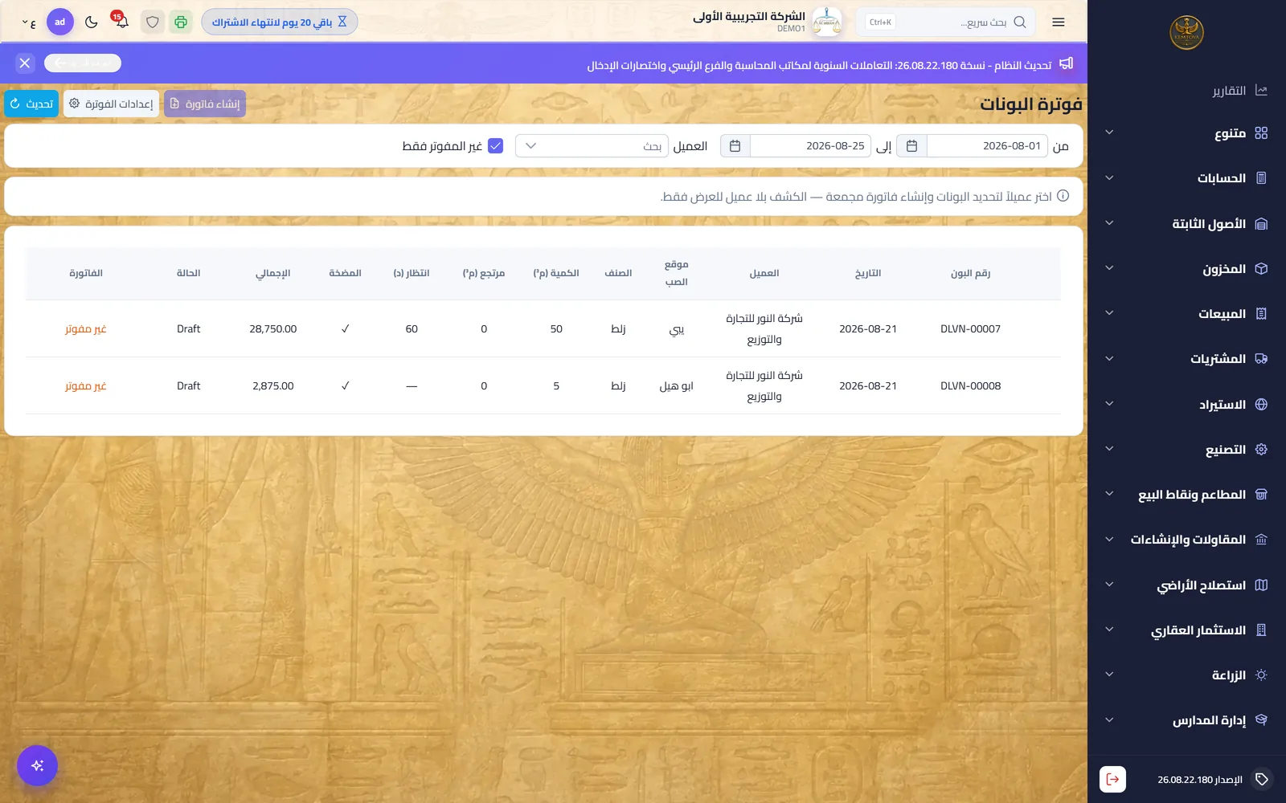This screenshot has height=803, width=1286.
Task: Expand the المشتريات purchases section
Action: [1187, 359]
